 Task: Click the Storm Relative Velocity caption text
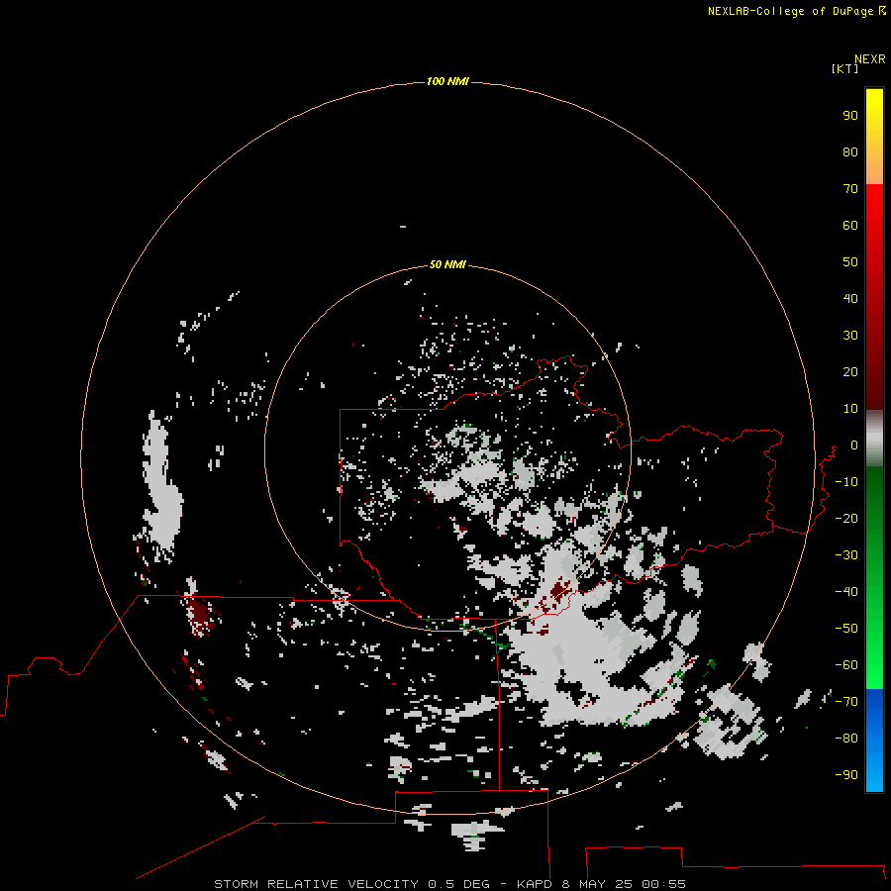pyautogui.click(x=450, y=884)
